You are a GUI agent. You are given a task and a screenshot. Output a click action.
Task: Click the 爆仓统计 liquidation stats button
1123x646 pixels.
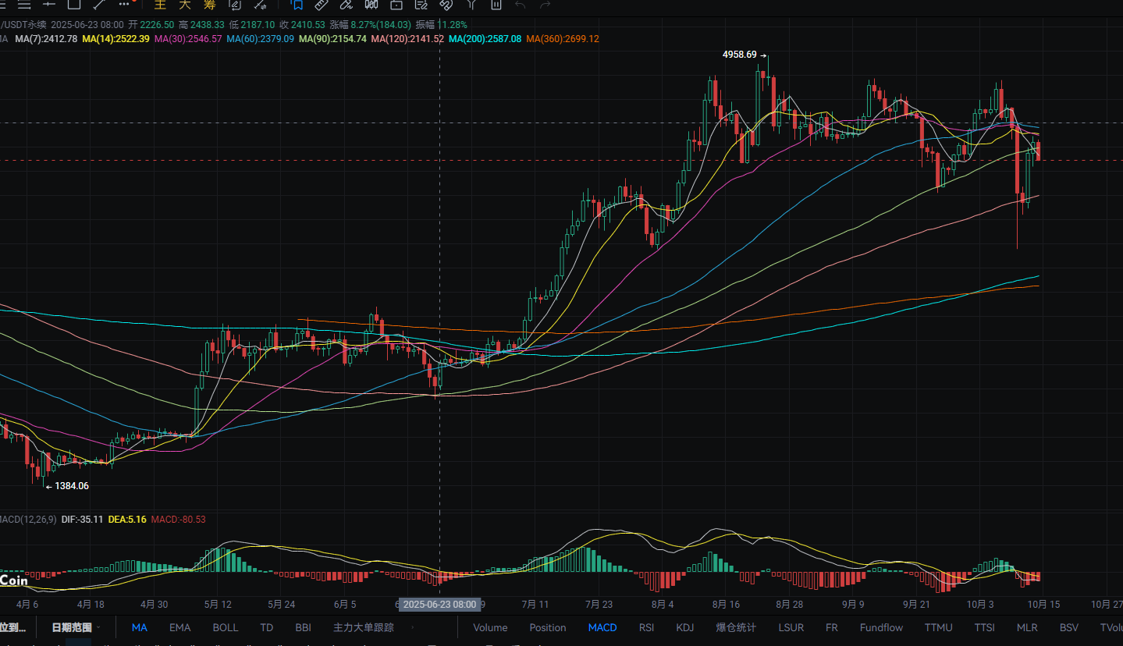(736, 627)
